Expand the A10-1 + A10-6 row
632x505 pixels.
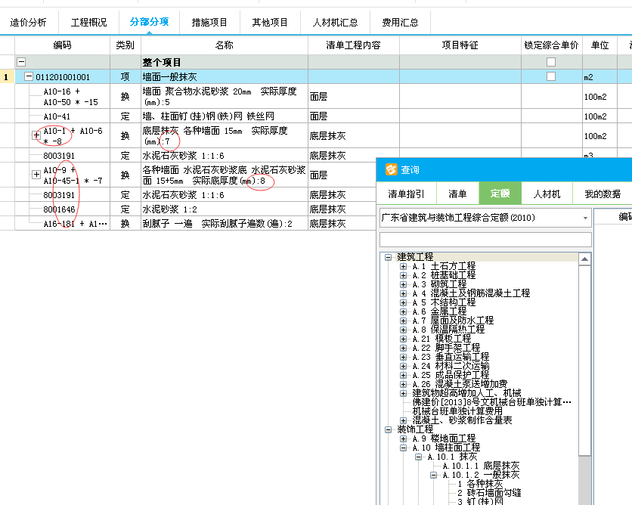click(x=36, y=135)
